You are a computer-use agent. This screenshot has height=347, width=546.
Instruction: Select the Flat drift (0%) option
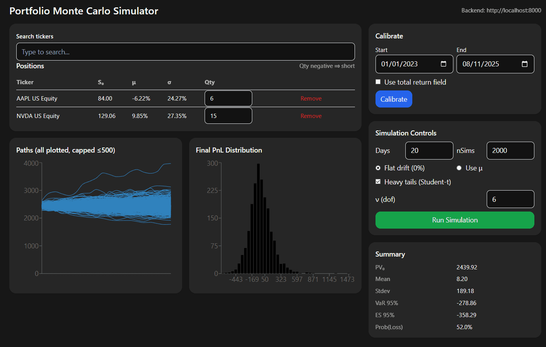pos(378,168)
